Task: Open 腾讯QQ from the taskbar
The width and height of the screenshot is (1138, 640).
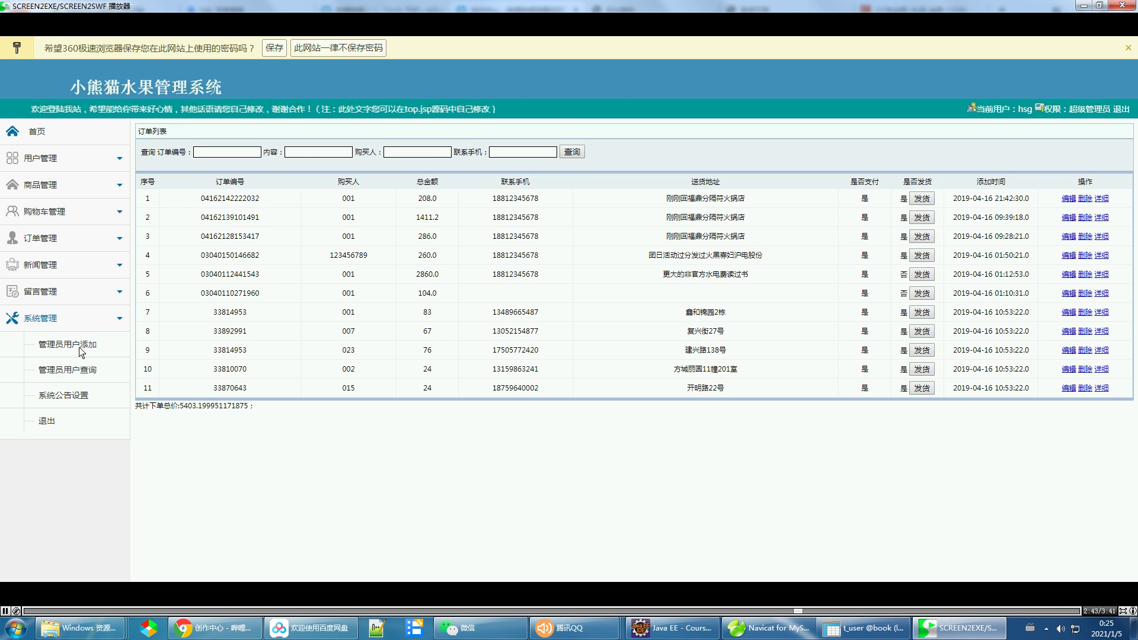Action: (x=575, y=628)
